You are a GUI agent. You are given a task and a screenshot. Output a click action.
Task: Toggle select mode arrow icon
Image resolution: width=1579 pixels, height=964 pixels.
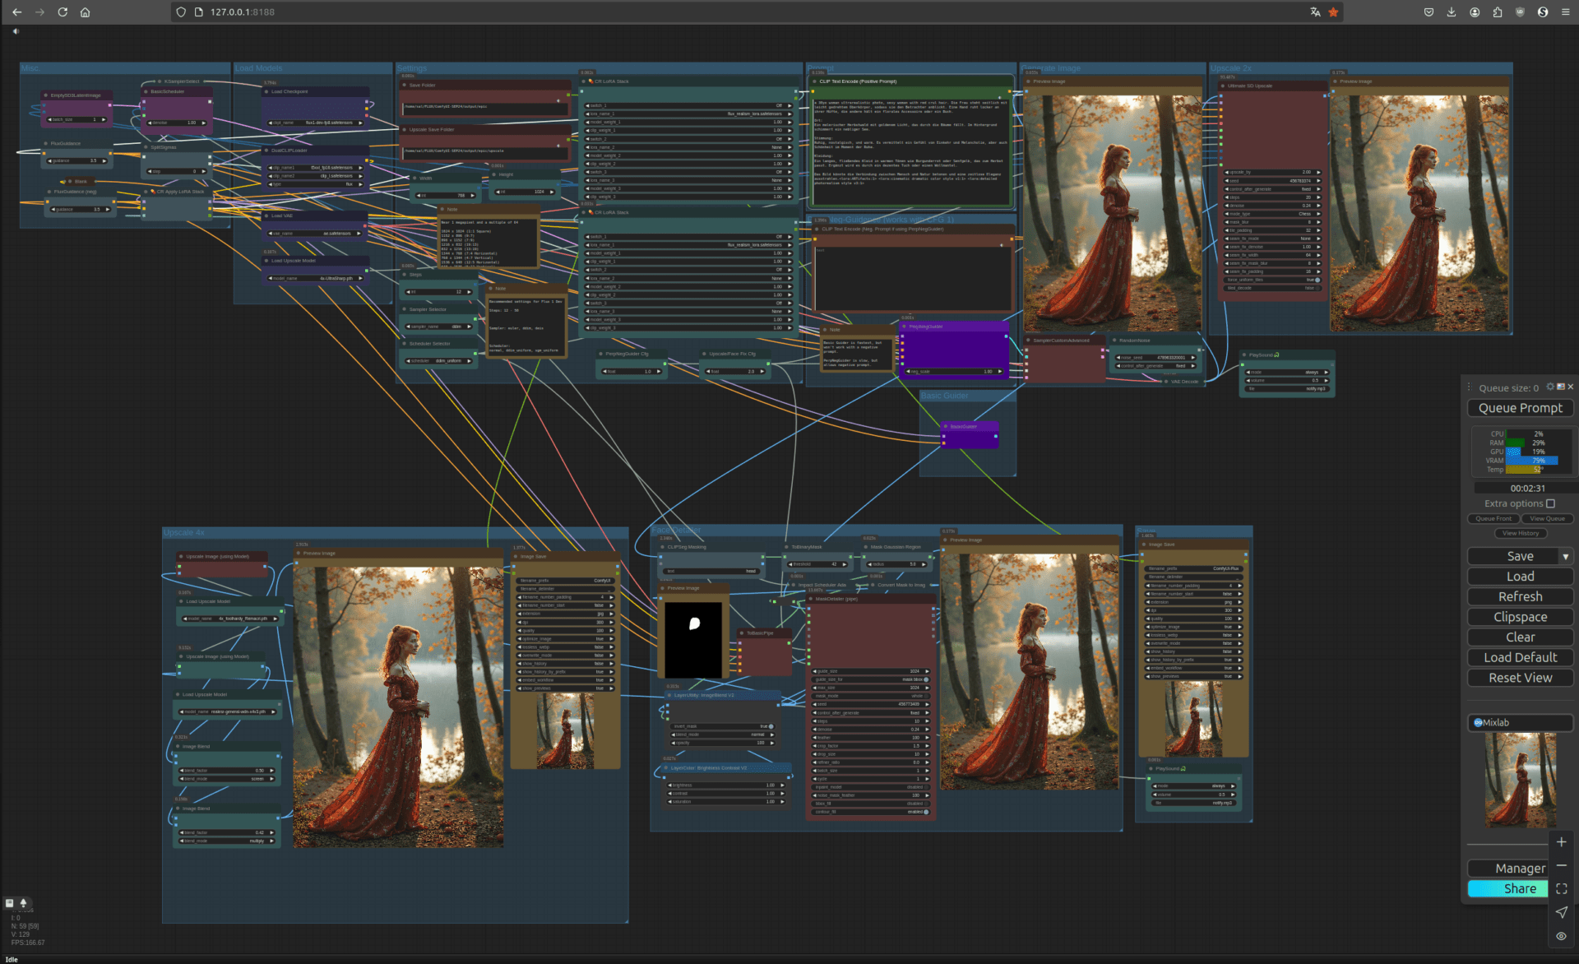[x=1561, y=912]
